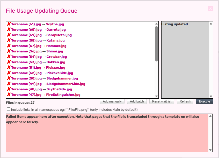The height and width of the screenshot is (158, 219).
Task: Click the red X next to Hammer.jpg
Action: coord(9,46)
